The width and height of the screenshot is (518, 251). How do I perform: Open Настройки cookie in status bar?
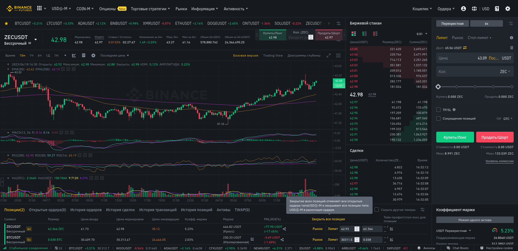tap(497, 248)
